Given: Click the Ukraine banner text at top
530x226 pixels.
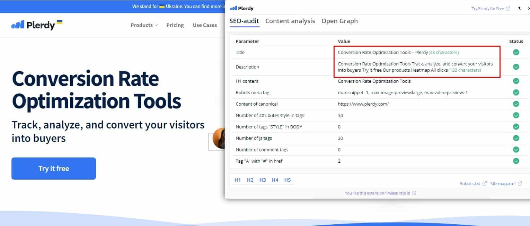Looking at the screenshot, I should (178, 6).
